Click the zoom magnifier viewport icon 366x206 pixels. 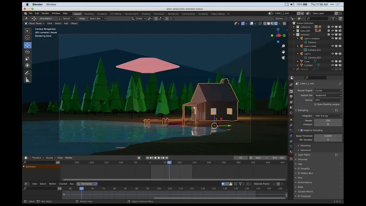283,46
